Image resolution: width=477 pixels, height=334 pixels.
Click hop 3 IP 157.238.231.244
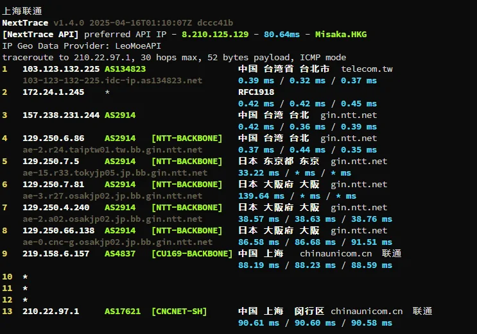coord(61,115)
